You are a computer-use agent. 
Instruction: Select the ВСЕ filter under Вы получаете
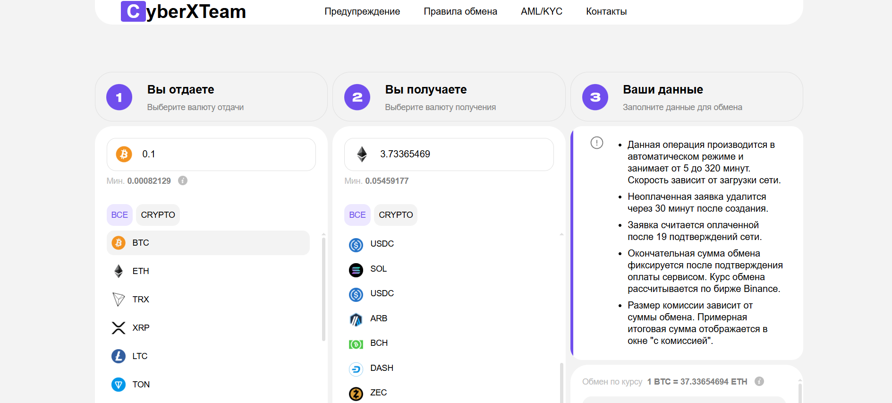[x=357, y=215]
